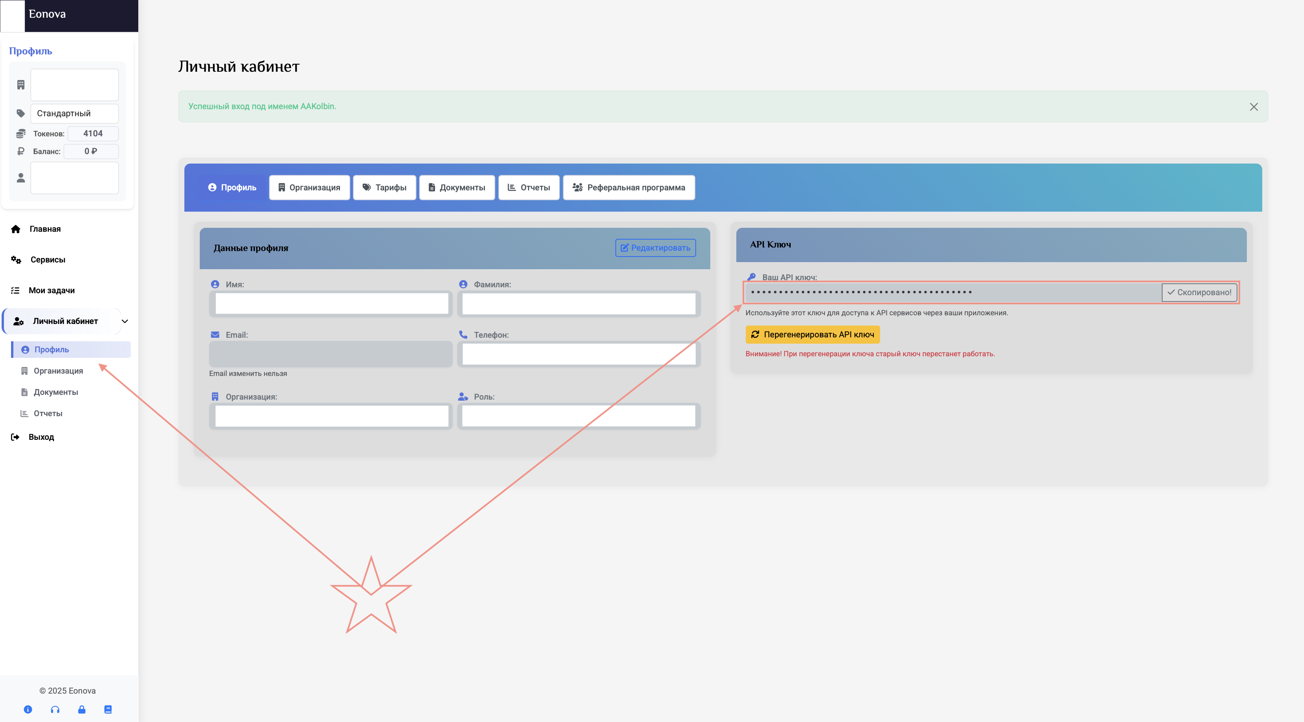Screen dimensions: 1304x722
Task: Click the Email изменить нельзя note
Action: (x=248, y=373)
